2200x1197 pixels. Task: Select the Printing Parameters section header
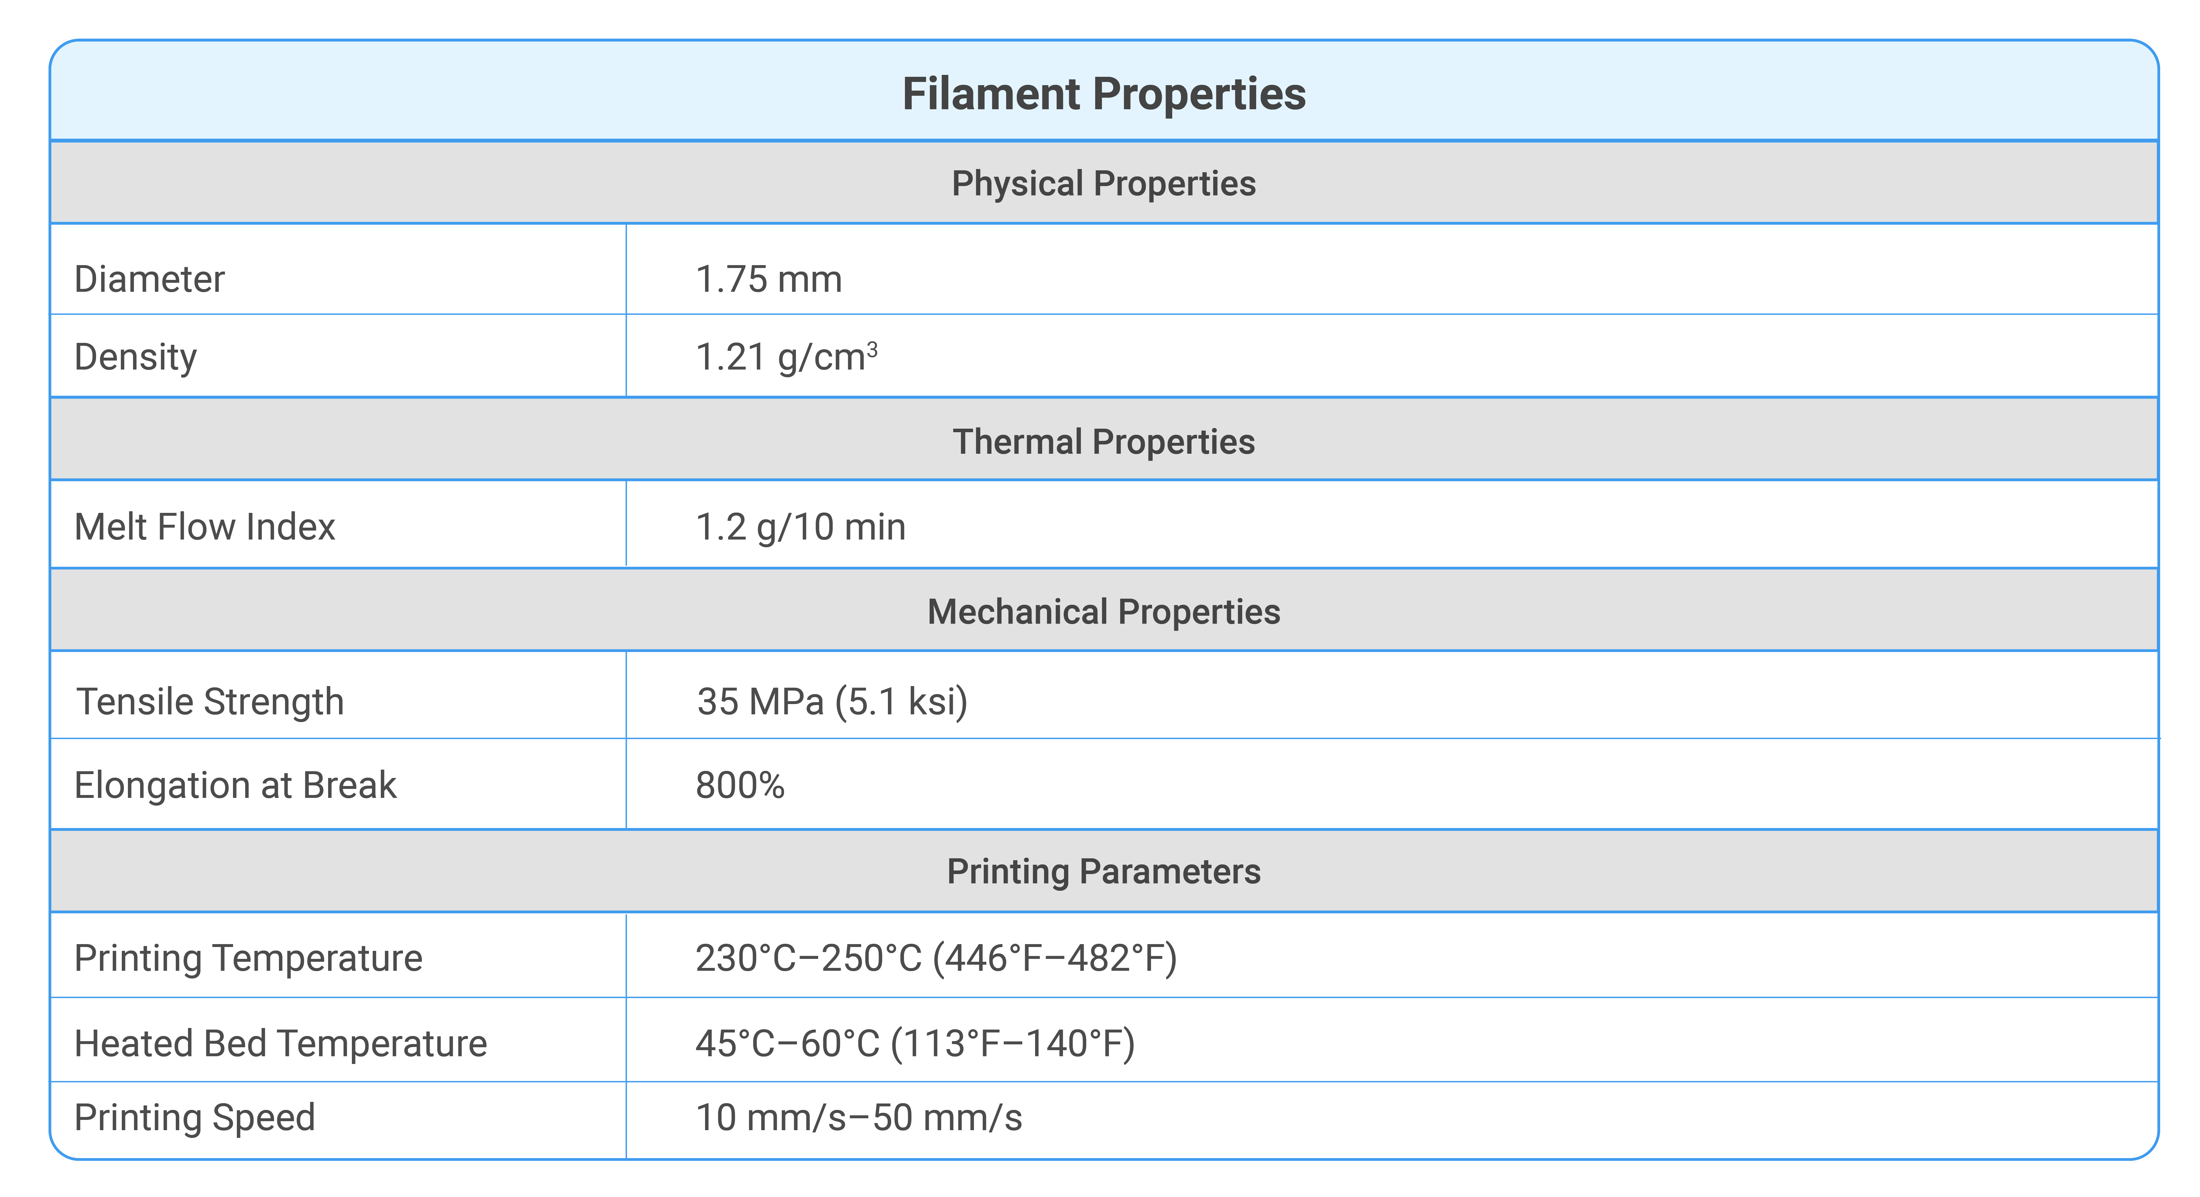click(x=1104, y=871)
